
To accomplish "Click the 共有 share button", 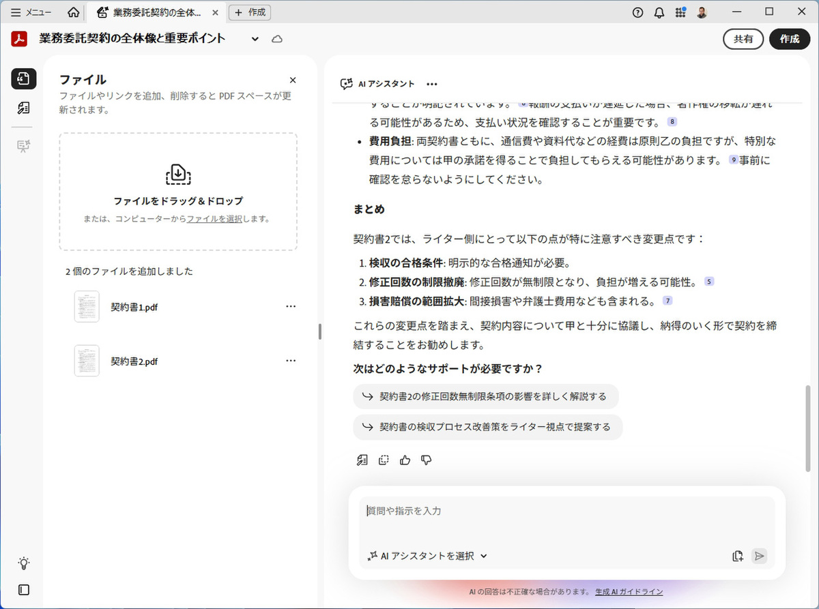I will [x=743, y=39].
